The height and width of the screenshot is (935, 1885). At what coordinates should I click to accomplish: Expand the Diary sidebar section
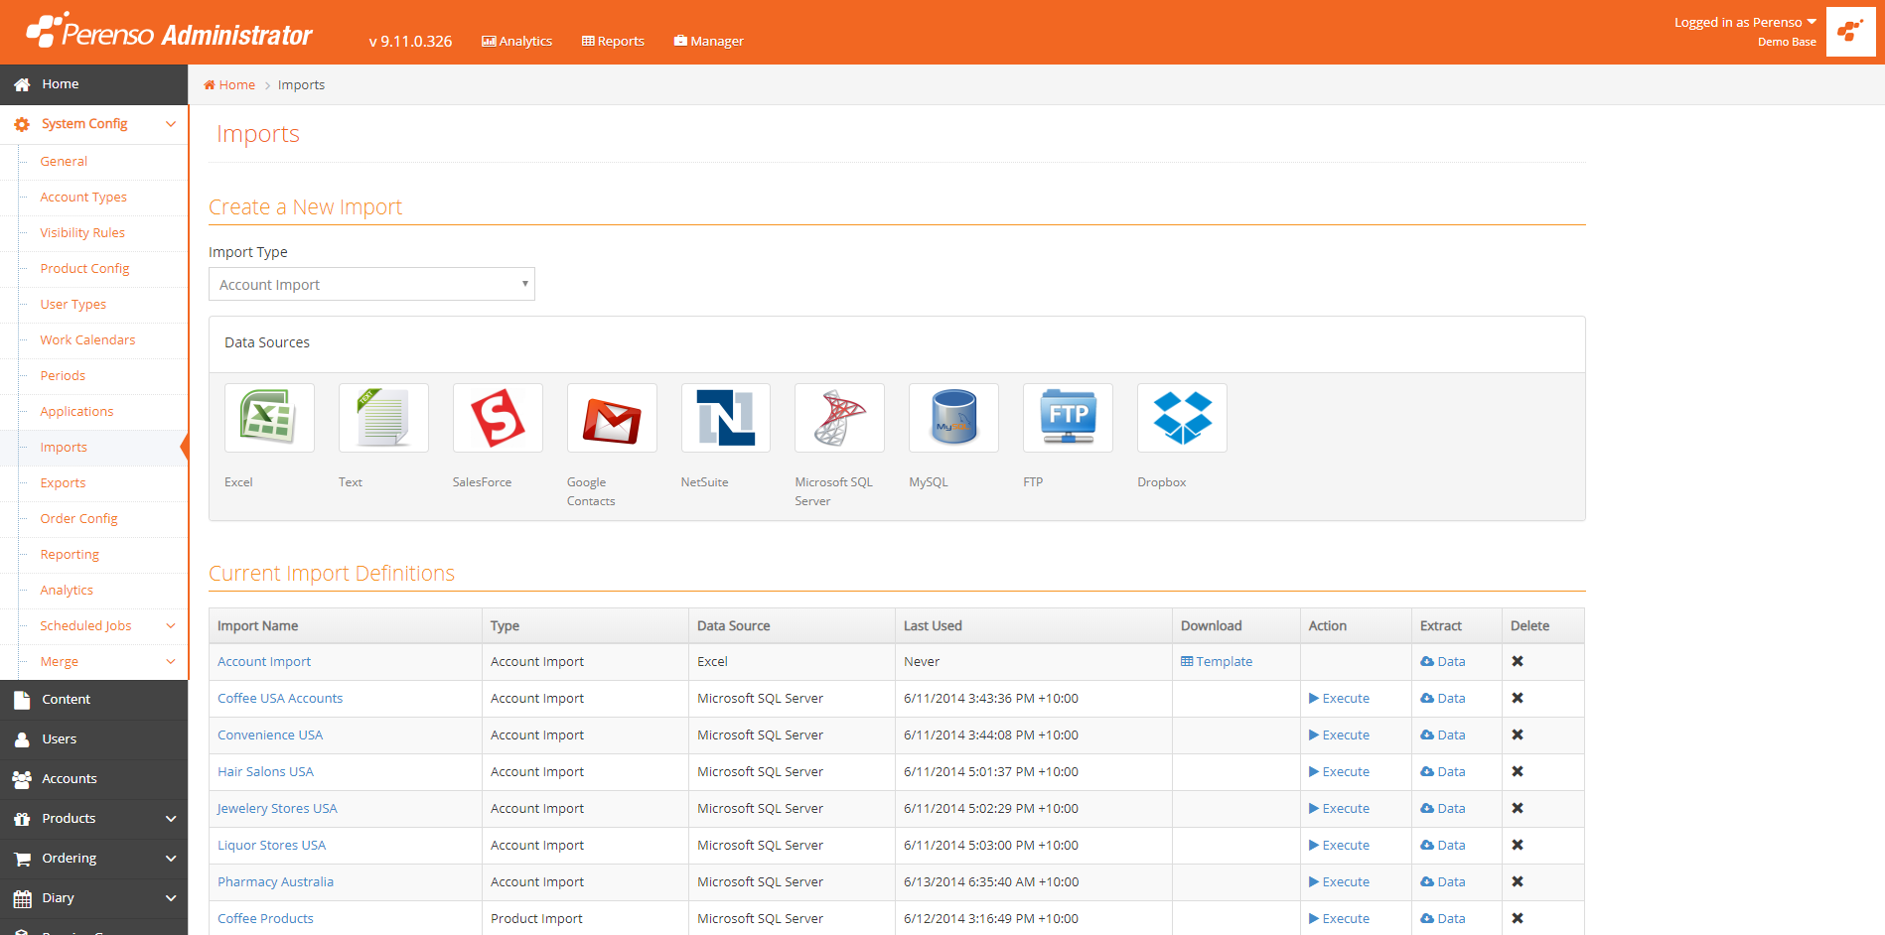point(93,898)
